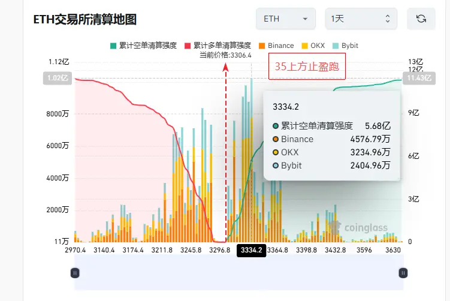Click the 3174.4 x-axis label

pyautogui.click(x=133, y=250)
